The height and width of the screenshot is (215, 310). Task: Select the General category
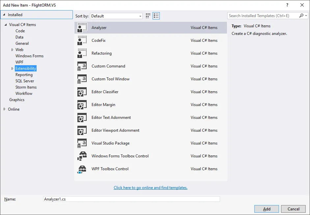click(22, 43)
